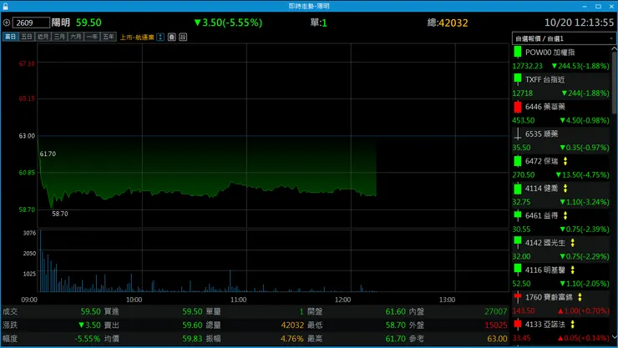Select the 6535 stock name in watchlist

coord(541,134)
